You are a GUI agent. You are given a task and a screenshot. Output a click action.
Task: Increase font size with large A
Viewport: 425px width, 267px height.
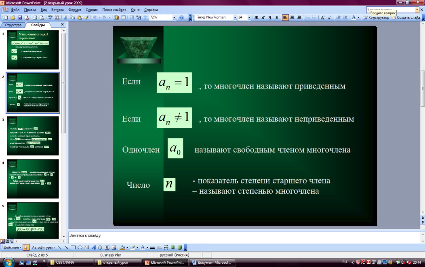(x=322, y=17)
